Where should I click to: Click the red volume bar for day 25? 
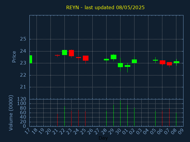click(x=85, y=119)
